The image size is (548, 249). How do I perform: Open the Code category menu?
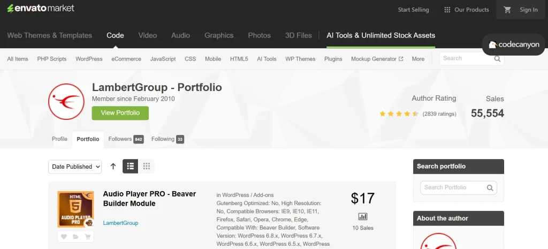(x=115, y=35)
